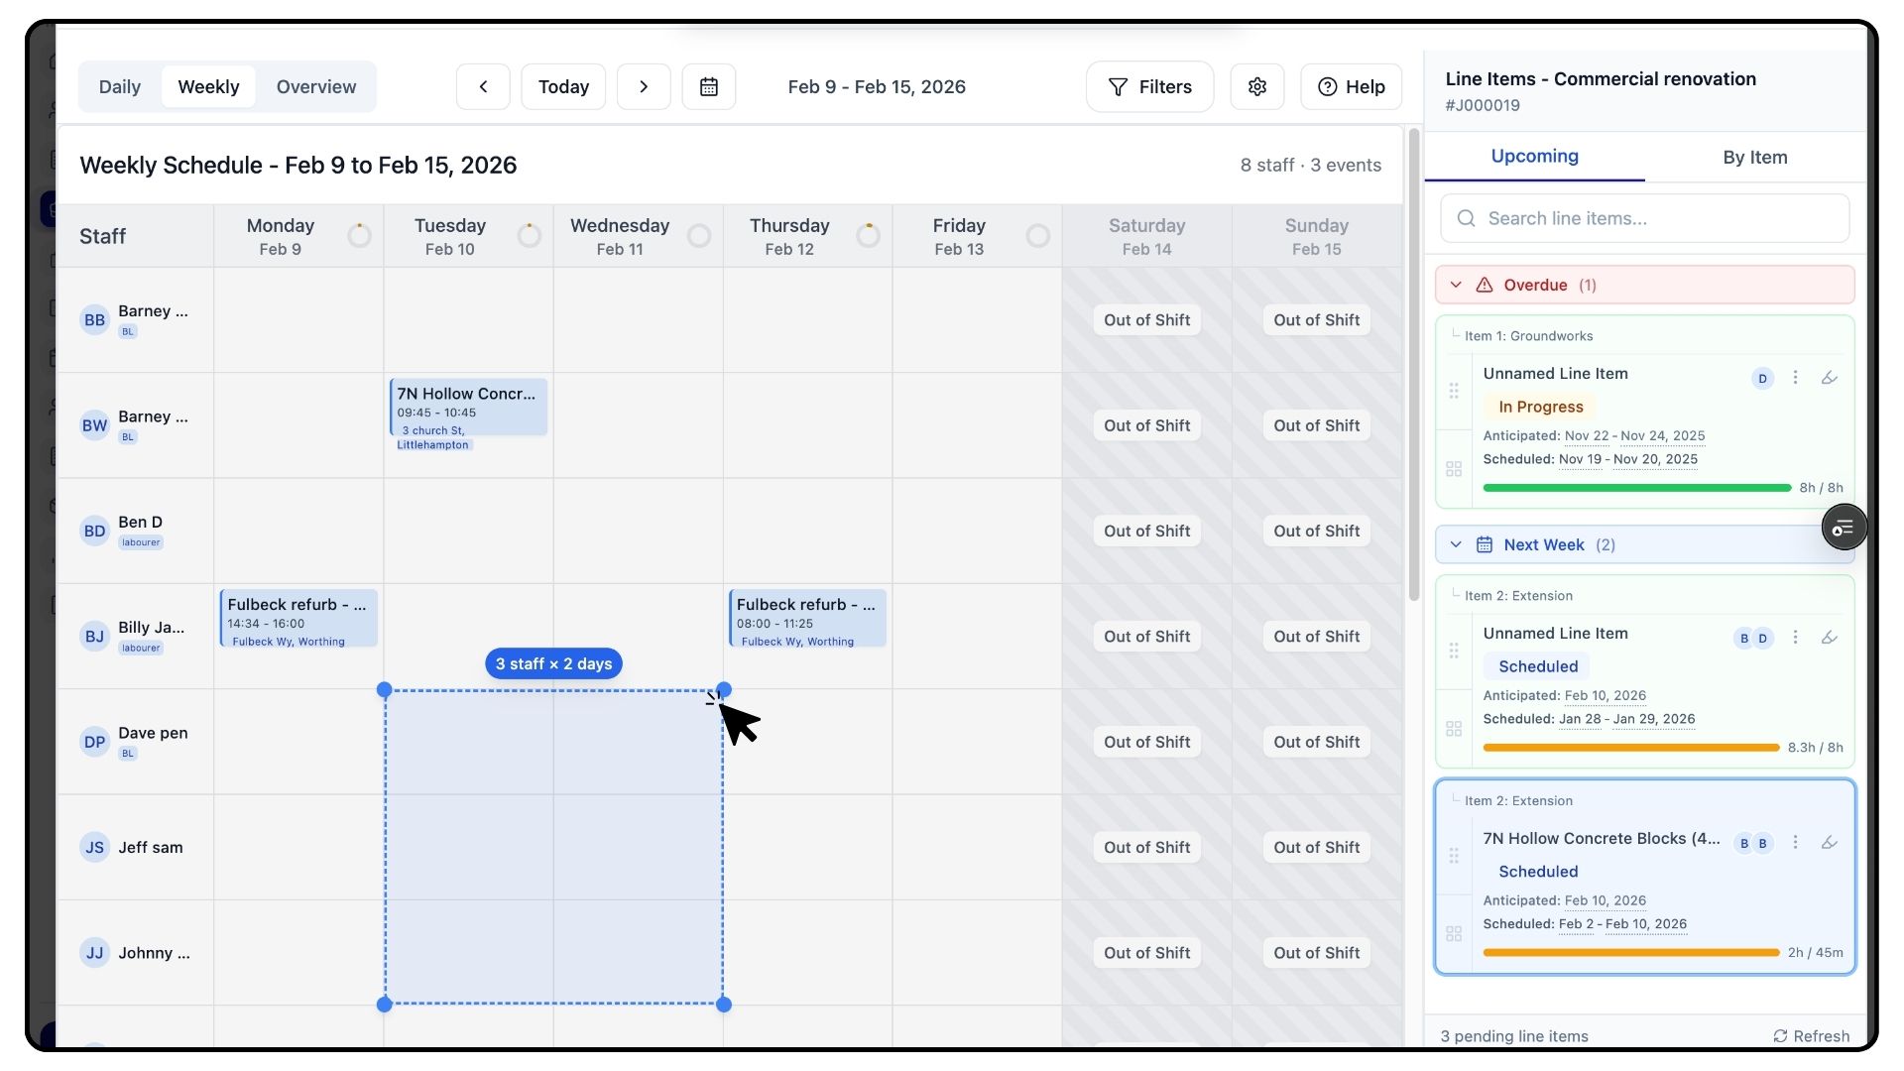
Task: Open schedule settings gear icon
Action: 1257,87
